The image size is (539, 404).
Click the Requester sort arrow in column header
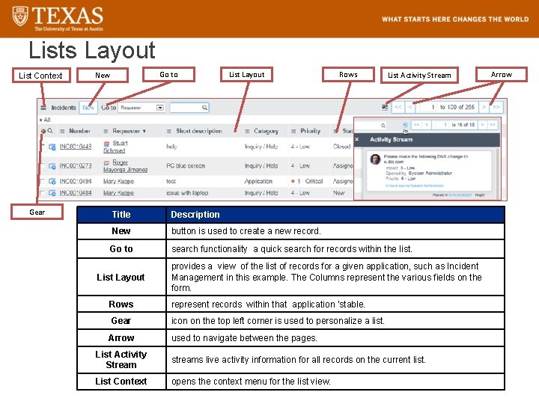[144, 131]
